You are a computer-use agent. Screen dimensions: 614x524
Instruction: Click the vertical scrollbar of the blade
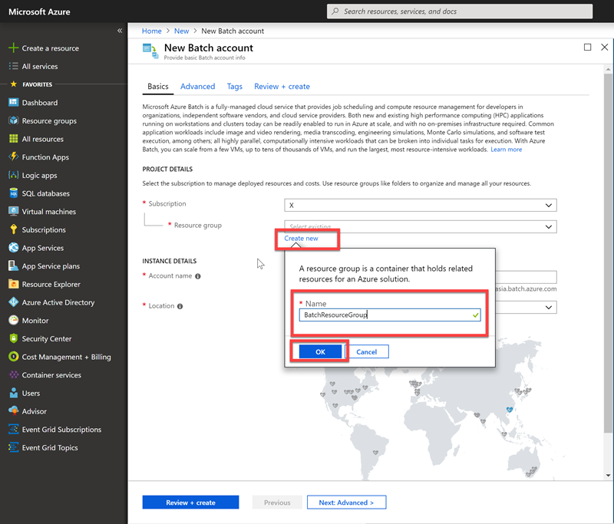pyautogui.click(x=608, y=255)
